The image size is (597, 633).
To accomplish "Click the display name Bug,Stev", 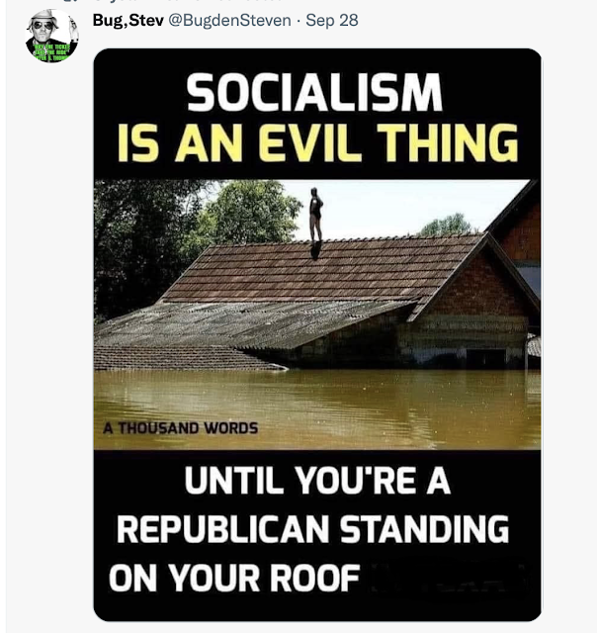I will (128, 20).
